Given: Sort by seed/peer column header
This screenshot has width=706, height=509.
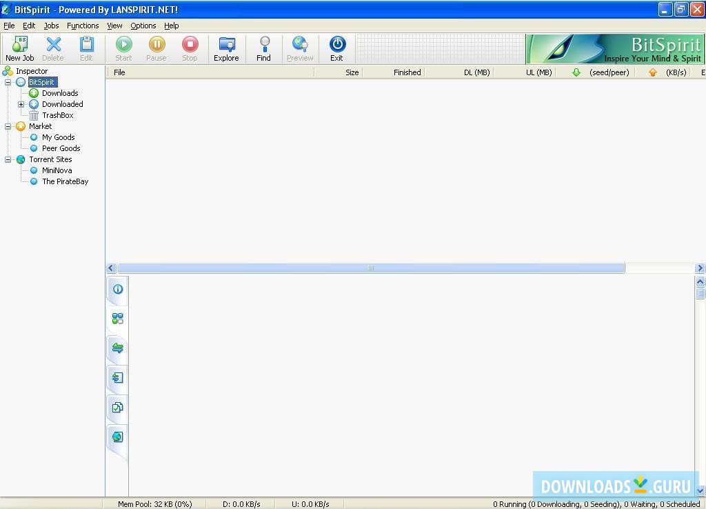Looking at the screenshot, I should coord(595,72).
